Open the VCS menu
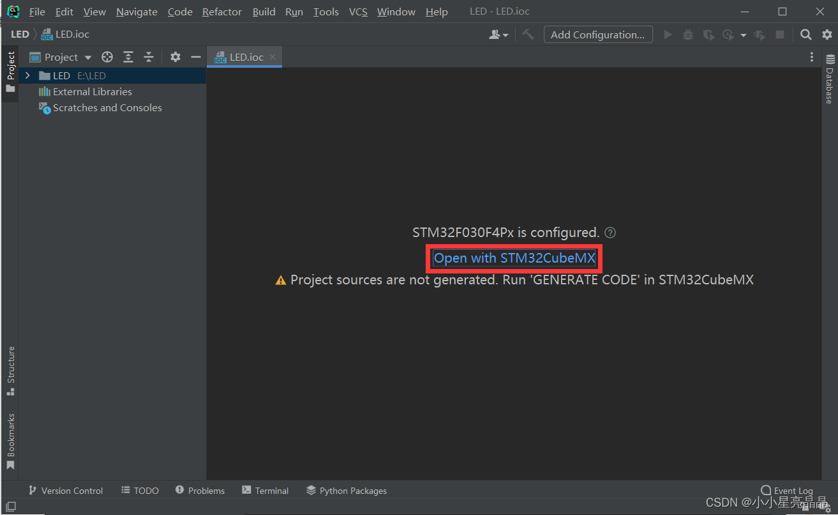 358,12
